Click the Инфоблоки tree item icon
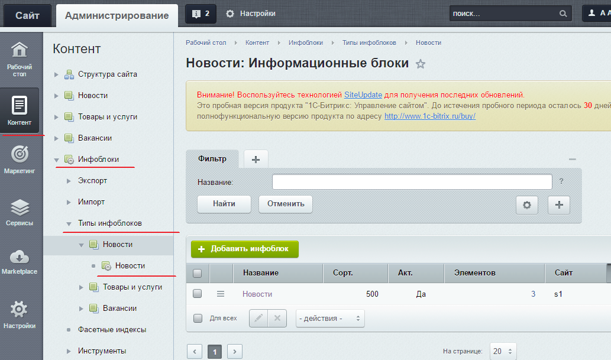This screenshot has width=611, height=360. (69, 160)
